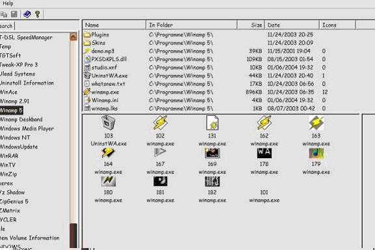This screenshot has height=250, width=375.
Task: Select icon 169 from winamp.exe
Action: pyautogui.click(x=212, y=153)
